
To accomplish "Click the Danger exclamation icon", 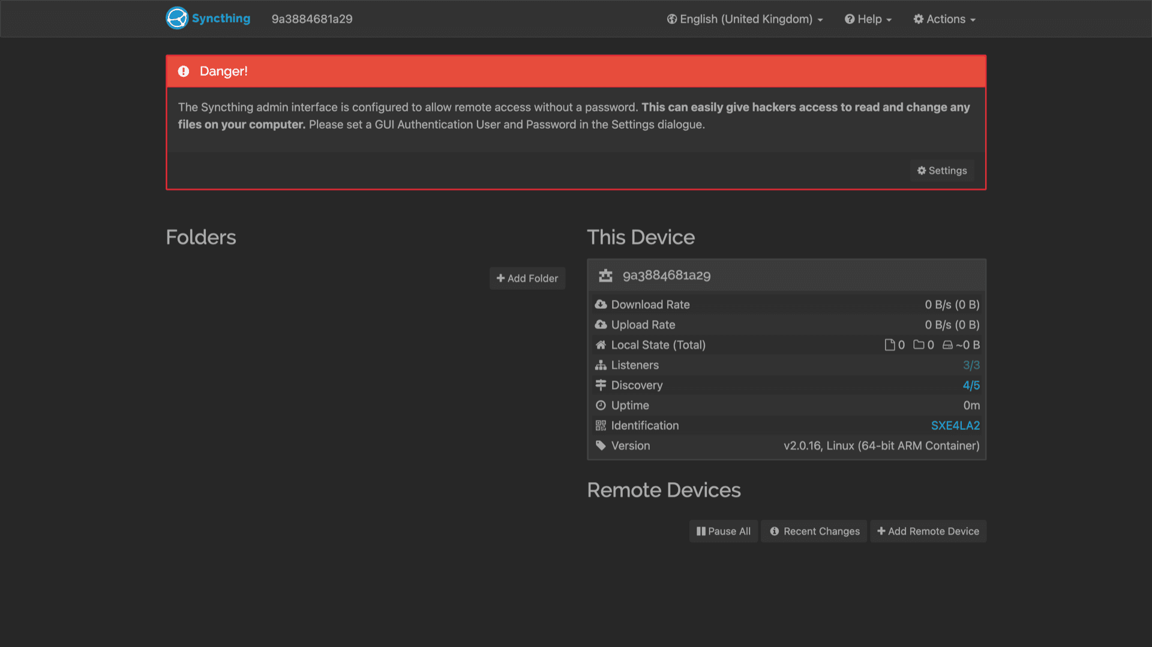I will tap(184, 71).
